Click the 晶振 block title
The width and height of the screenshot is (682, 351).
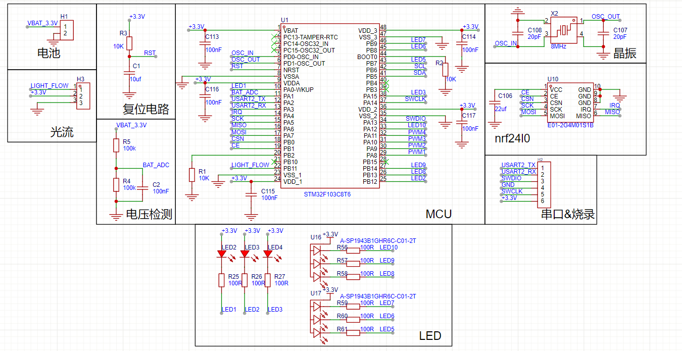tap(625, 54)
